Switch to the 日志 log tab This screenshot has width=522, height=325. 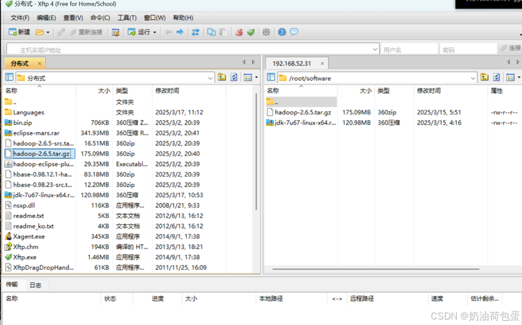(36, 284)
